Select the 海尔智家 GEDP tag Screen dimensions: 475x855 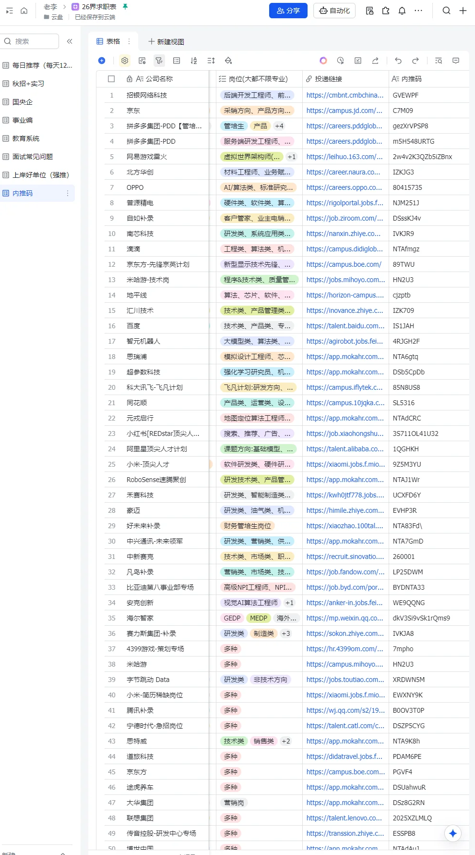tap(232, 618)
